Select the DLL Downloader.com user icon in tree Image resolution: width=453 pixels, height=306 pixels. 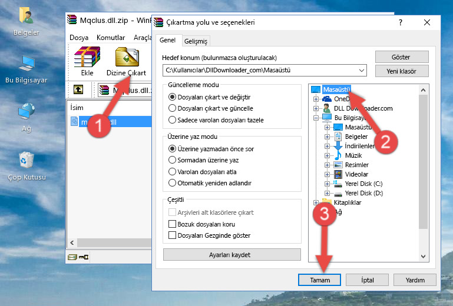[327, 108]
